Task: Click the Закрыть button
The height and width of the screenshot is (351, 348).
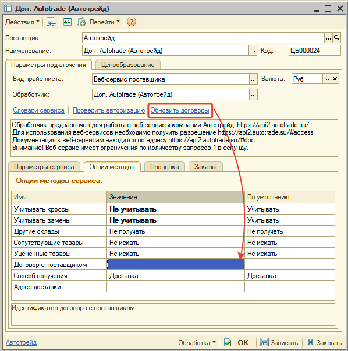Action: (x=325, y=342)
